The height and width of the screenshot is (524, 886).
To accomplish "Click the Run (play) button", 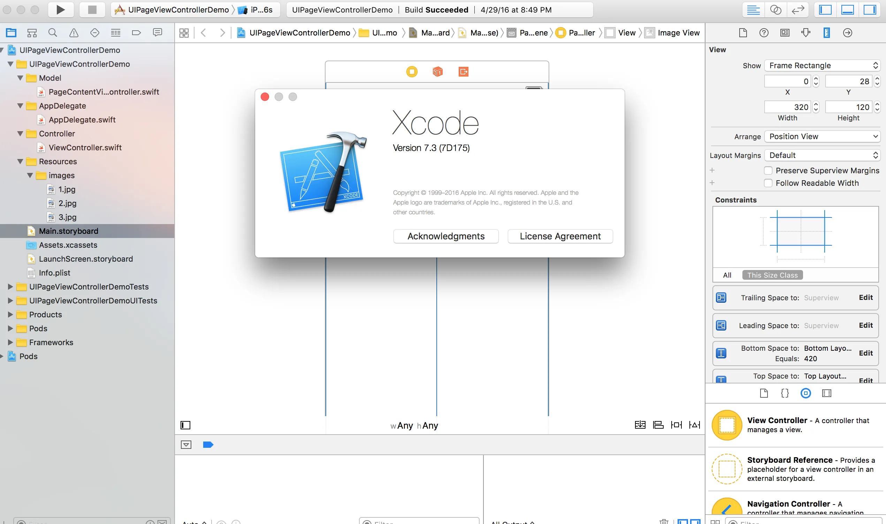I will pyautogui.click(x=61, y=9).
